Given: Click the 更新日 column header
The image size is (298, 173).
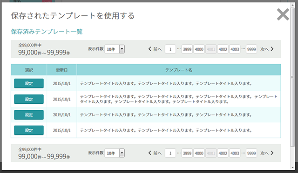Looking at the screenshot, I should coord(62,70).
